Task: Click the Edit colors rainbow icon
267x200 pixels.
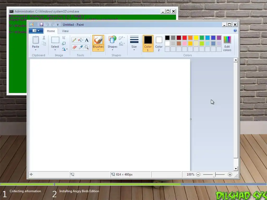Action: [227, 40]
